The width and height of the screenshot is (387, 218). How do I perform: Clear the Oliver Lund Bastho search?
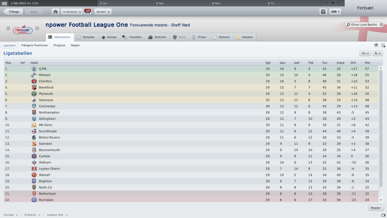[x=381, y=25]
